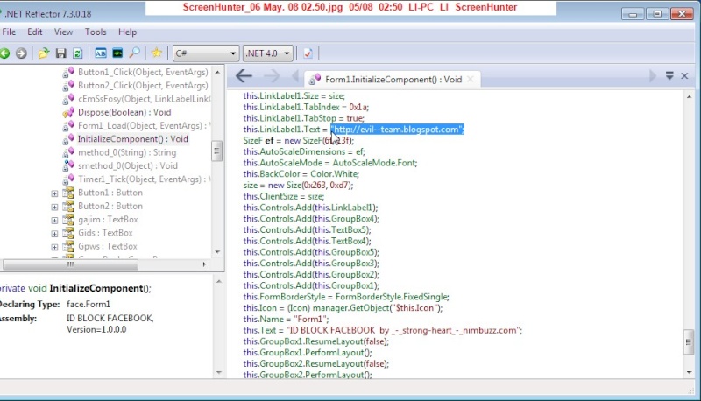
Task: Select smethod_0(Object) : Void in tree
Action: click(x=127, y=165)
